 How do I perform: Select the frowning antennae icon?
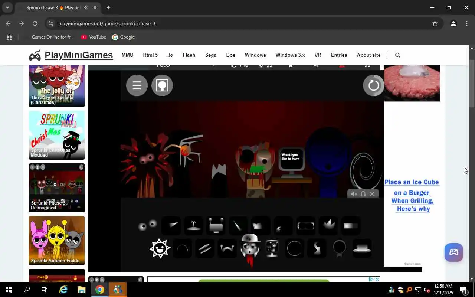coord(227,249)
